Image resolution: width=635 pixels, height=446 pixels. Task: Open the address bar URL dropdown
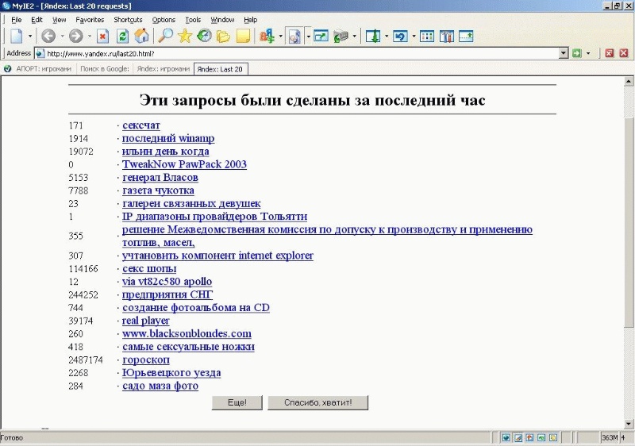point(564,53)
